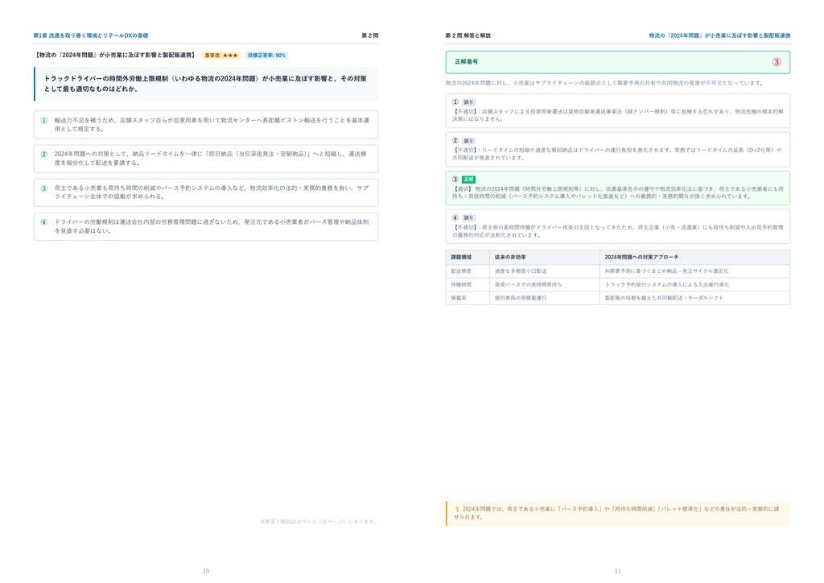This screenshot has height=583, width=824.
Task: Click page number 10
Action: (x=206, y=571)
